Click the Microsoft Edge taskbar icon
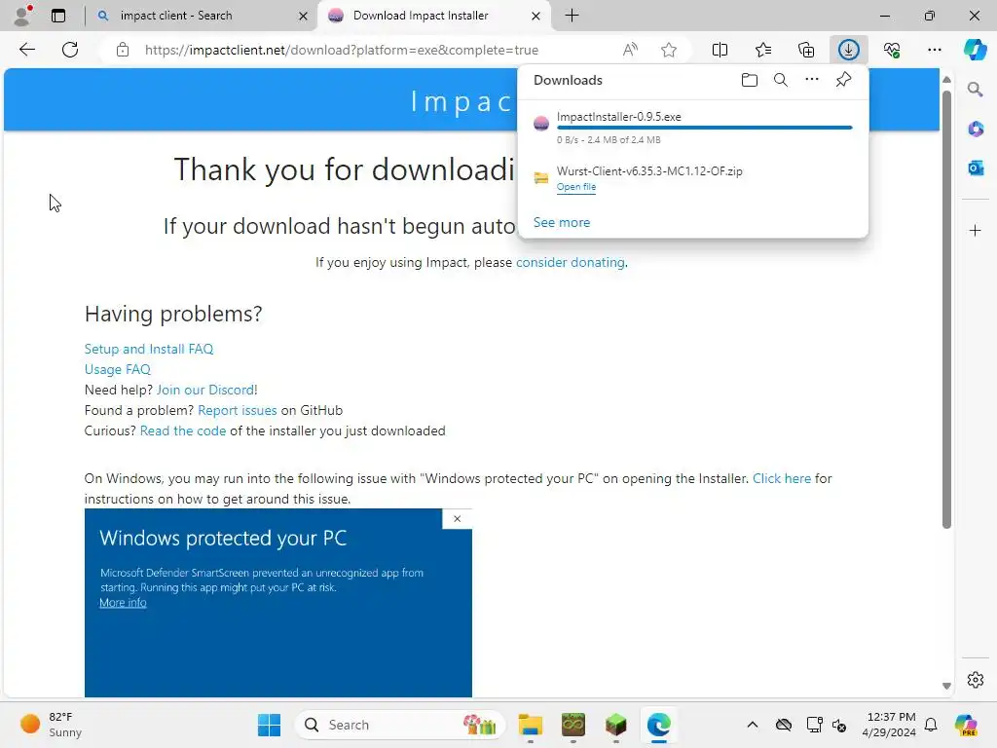997x748 pixels. pyautogui.click(x=659, y=725)
